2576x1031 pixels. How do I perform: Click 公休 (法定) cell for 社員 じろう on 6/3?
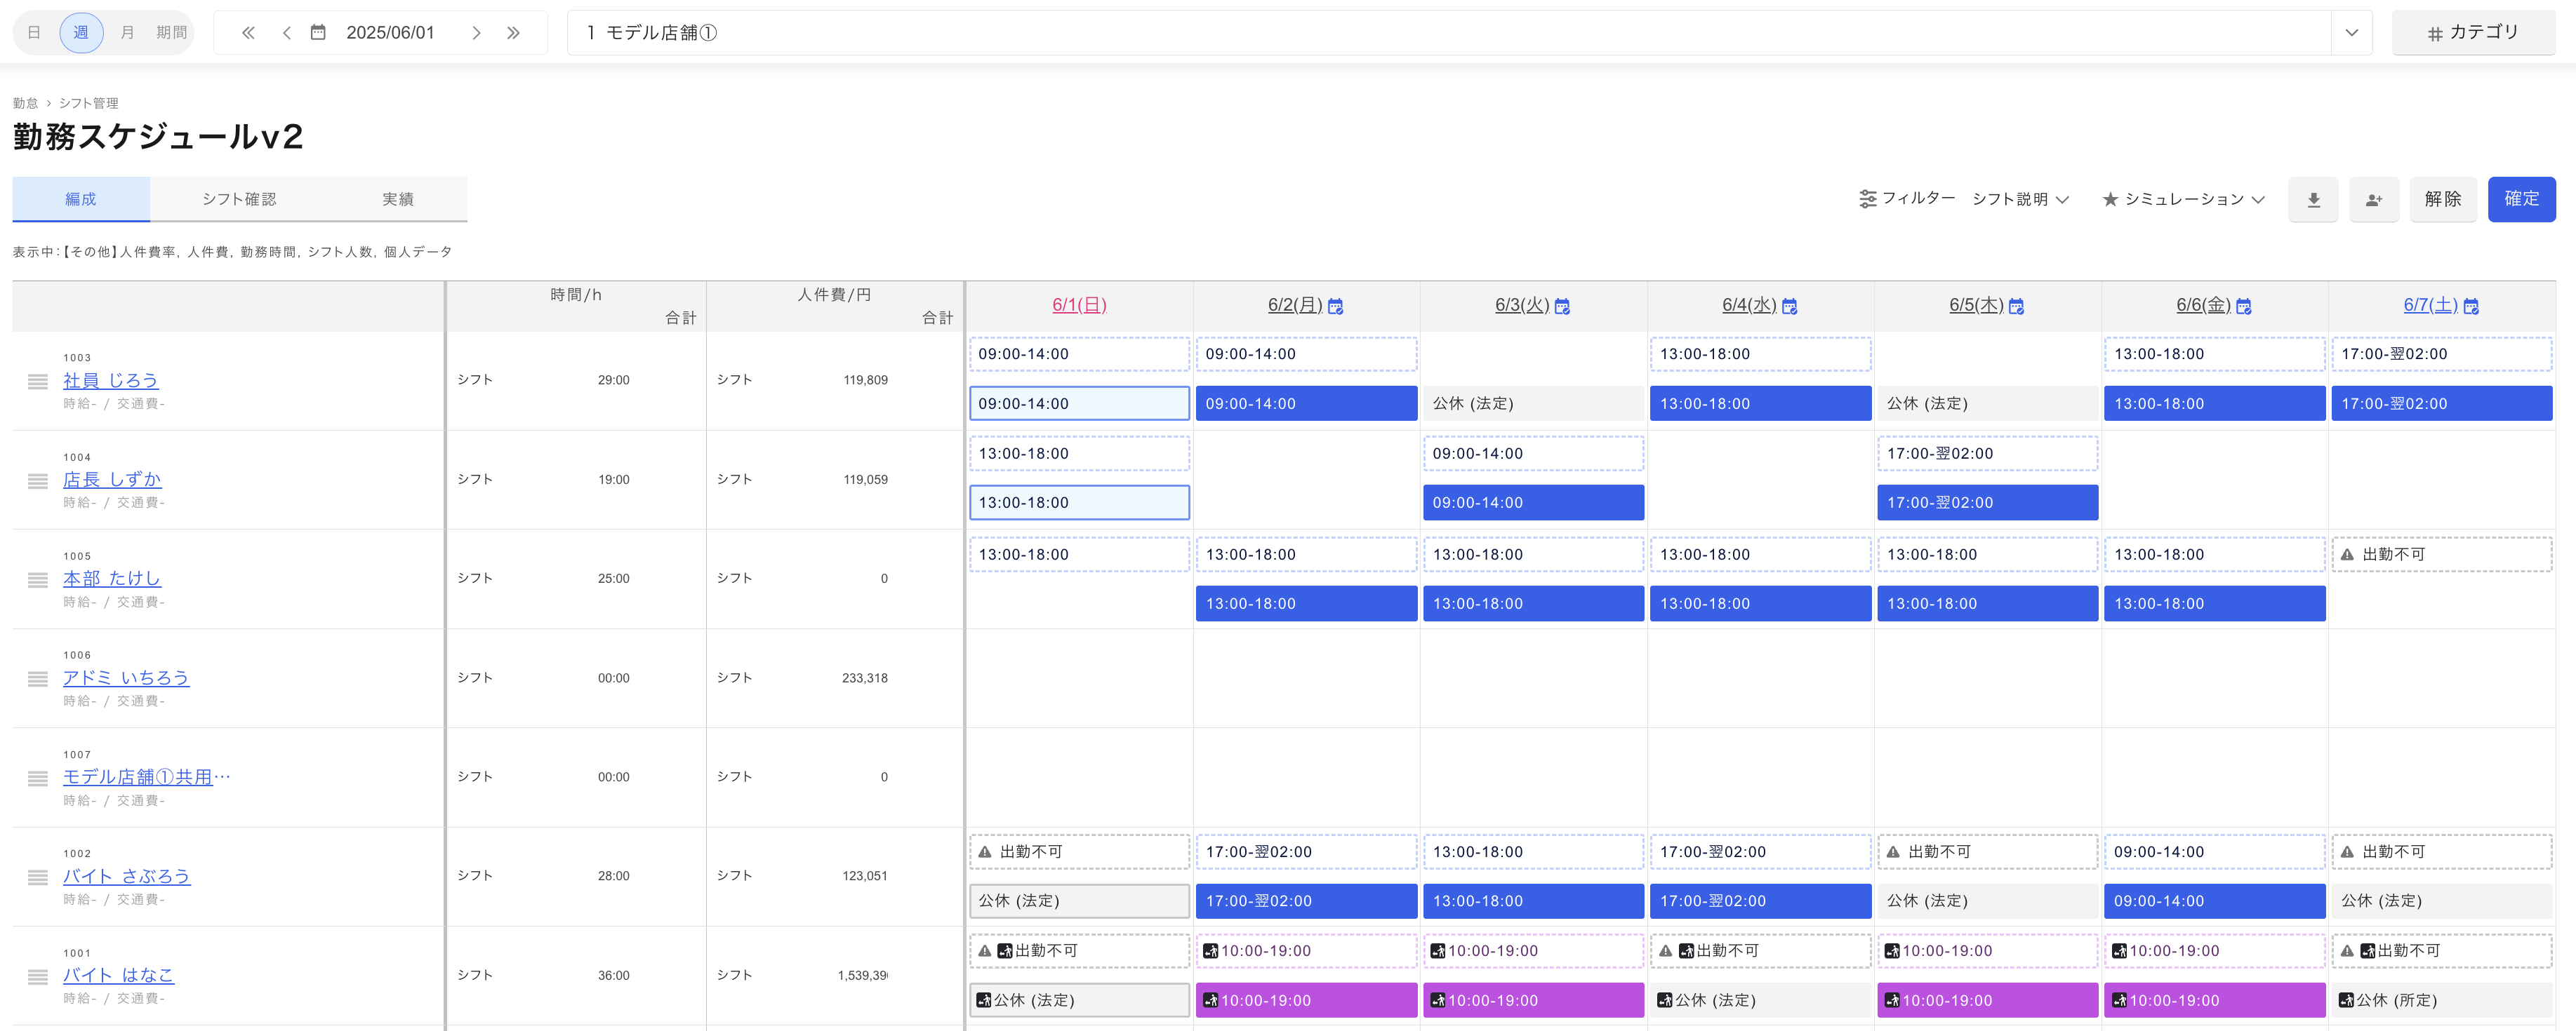pyautogui.click(x=1533, y=403)
